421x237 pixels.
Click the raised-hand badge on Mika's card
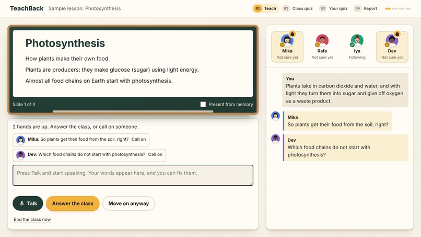[293, 34]
